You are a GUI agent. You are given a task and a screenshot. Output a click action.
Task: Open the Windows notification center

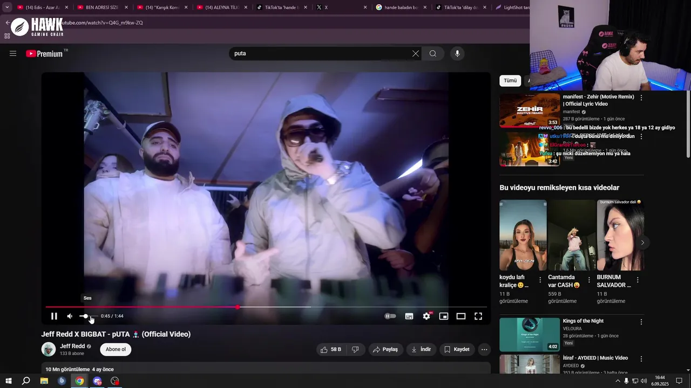tap(679, 381)
